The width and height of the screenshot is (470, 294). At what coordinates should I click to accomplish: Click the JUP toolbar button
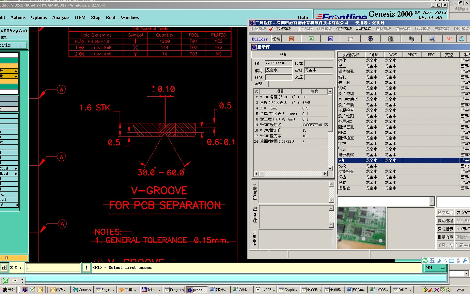pos(350,39)
